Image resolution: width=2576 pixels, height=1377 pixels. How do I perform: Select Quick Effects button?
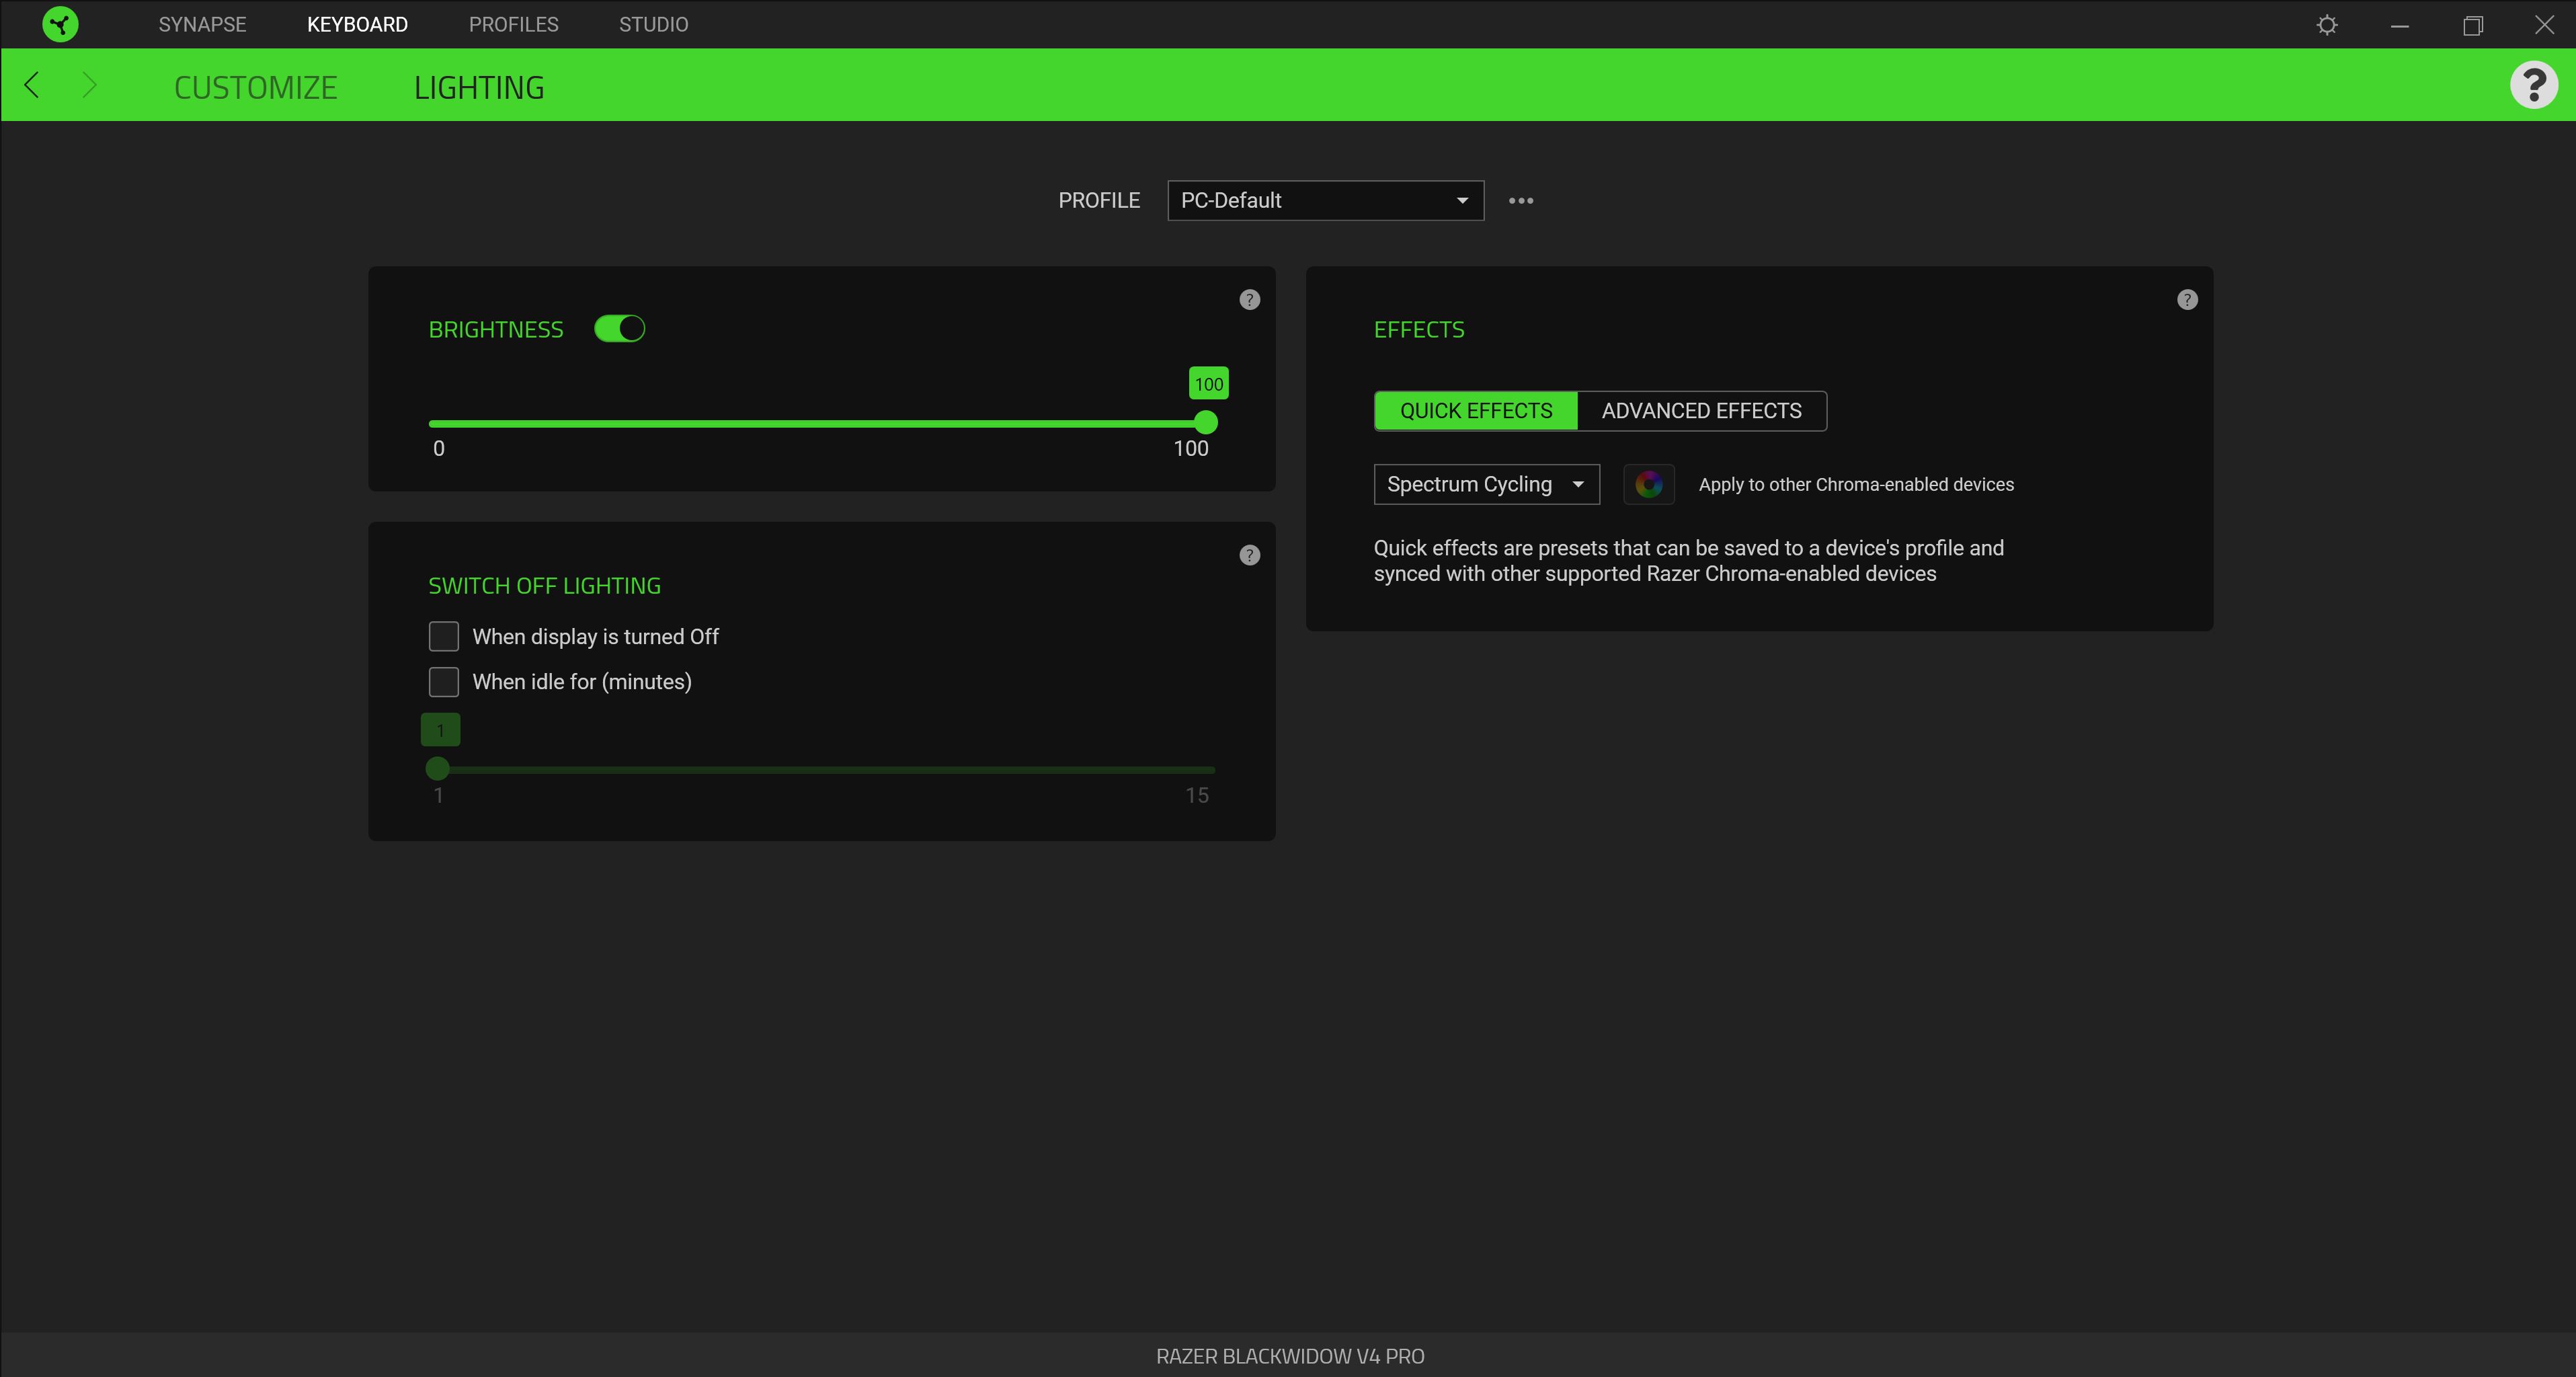coord(1475,411)
